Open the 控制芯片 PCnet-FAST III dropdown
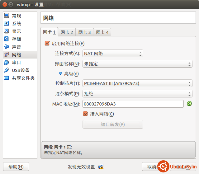Screen dimensions: 199x174 [x=137, y=84]
